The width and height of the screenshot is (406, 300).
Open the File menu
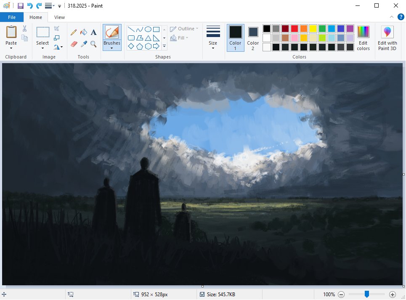coord(12,17)
